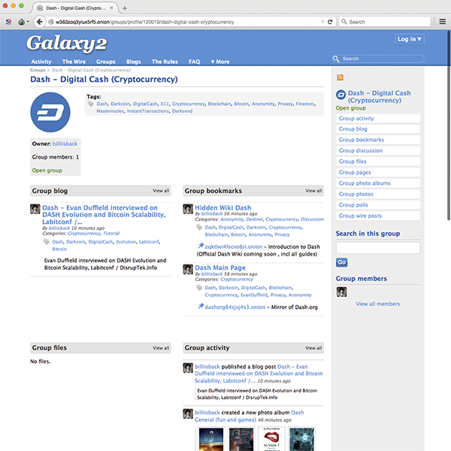Screen dimensions: 451x451
Task: Click the S extension icon in the toolbar
Action: pyautogui.click(x=8, y=22)
